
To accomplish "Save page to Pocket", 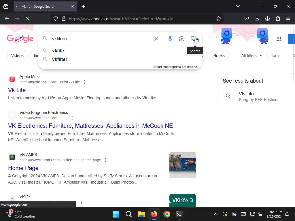I will coord(247,19).
